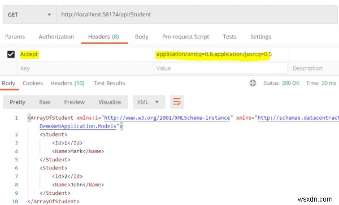This screenshot has height=205, width=339.
Task: Open the Visualize response view
Action: pyautogui.click(x=110, y=102)
